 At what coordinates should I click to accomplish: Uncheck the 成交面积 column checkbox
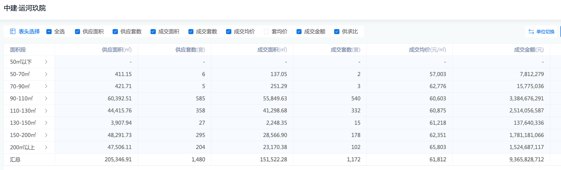(153, 32)
